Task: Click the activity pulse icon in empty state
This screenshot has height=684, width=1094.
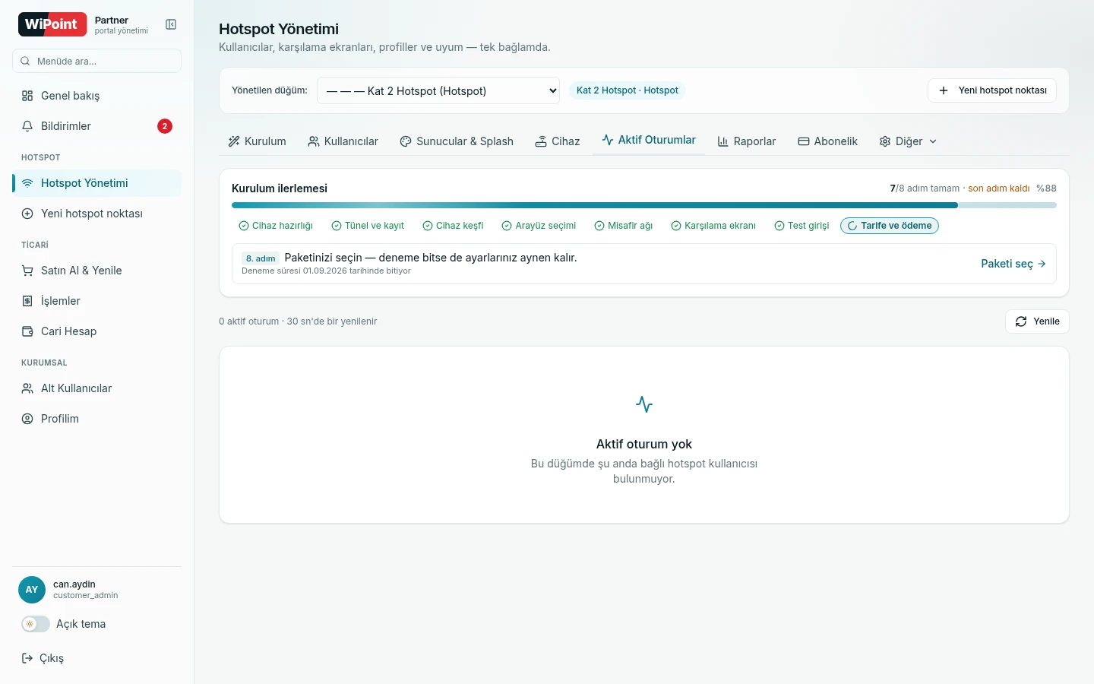Action: point(644,404)
